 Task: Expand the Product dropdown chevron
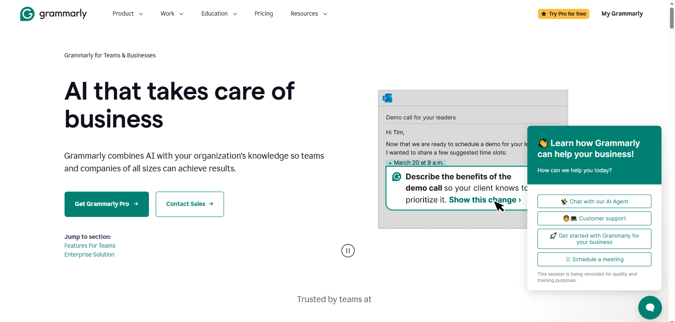(x=141, y=14)
